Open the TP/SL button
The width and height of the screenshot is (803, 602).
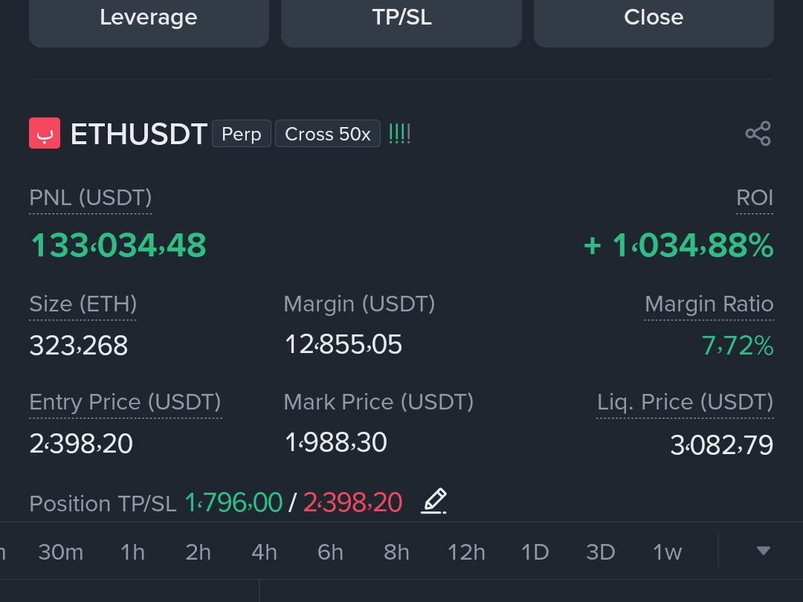[401, 21]
